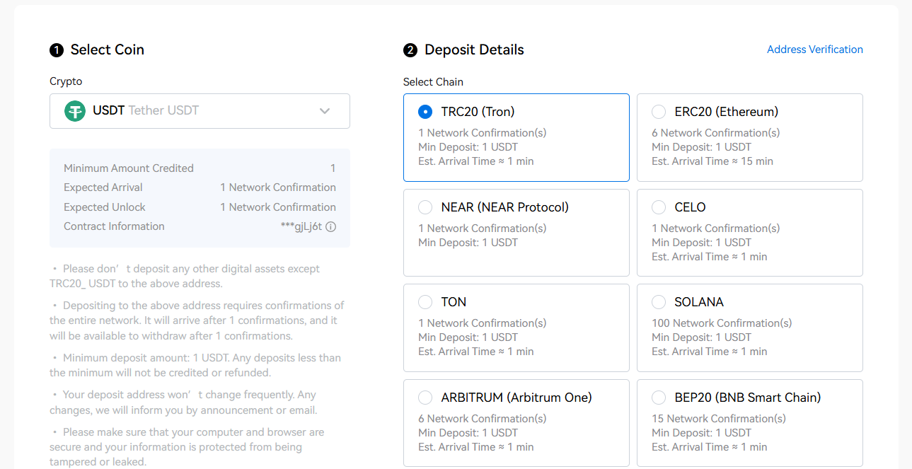This screenshot has height=469, width=912.
Task: Click ERC20's Est. Arrival Time ≈ 15 min text
Action: click(712, 161)
